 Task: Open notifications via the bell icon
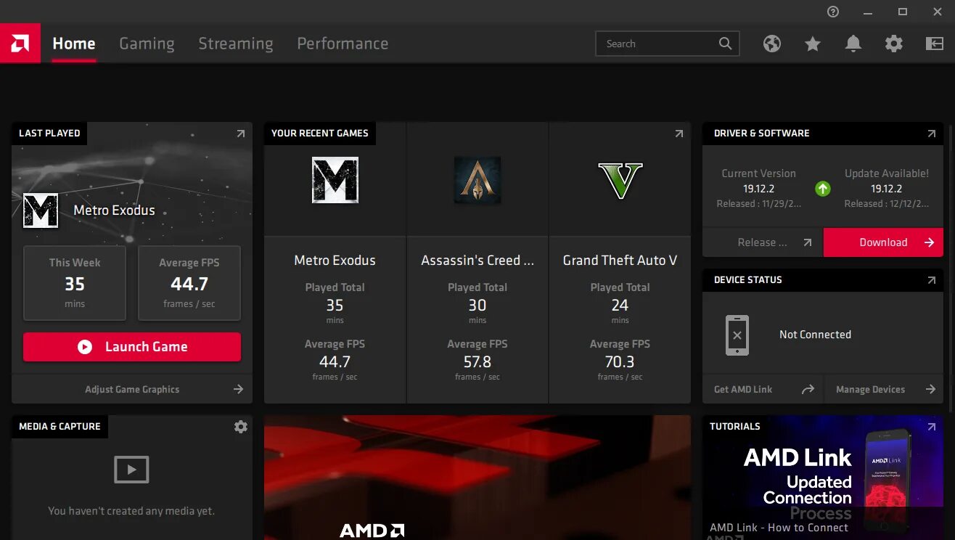(x=853, y=44)
